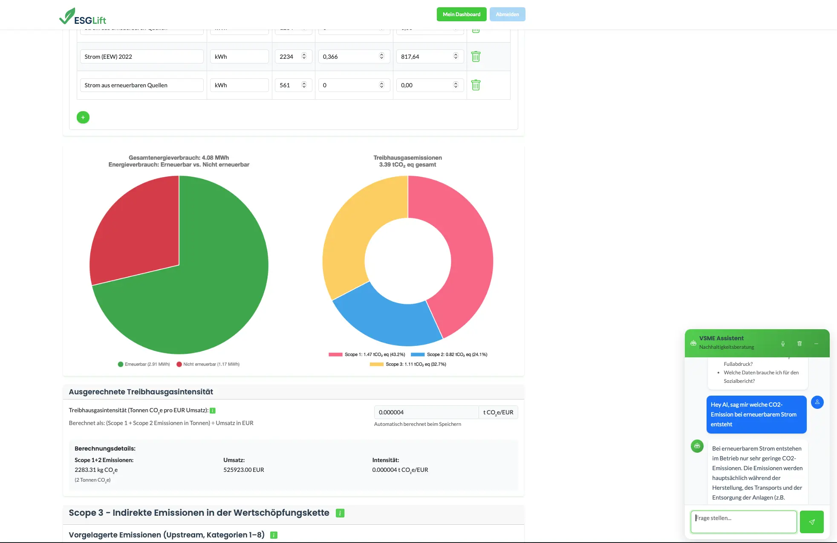Click the Scope 3 yellow legend swatch
The height and width of the screenshot is (543, 837).
coord(376,364)
